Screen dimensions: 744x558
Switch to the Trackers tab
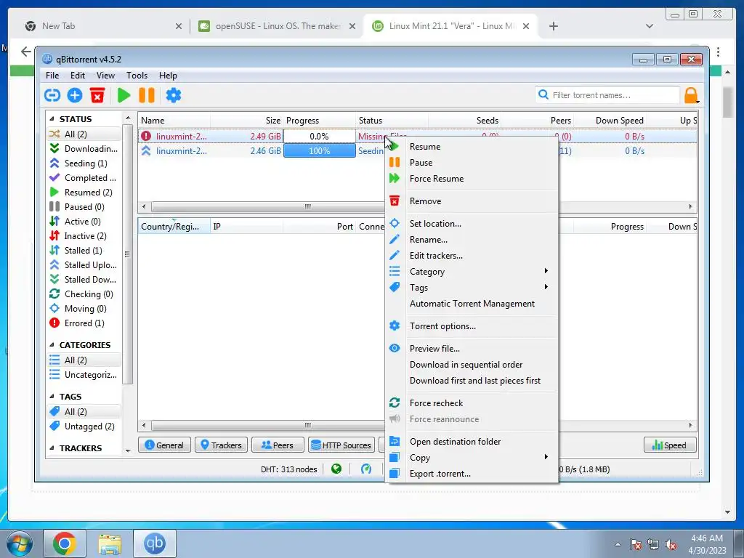(221, 445)
